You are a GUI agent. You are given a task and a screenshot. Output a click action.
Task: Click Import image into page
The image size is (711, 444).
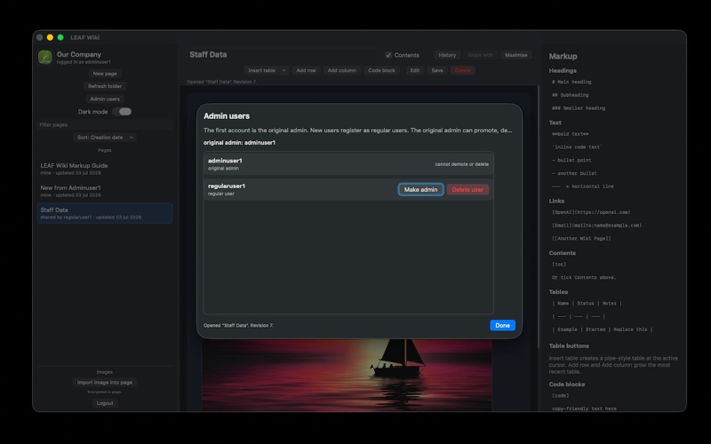tap(105, 383)
